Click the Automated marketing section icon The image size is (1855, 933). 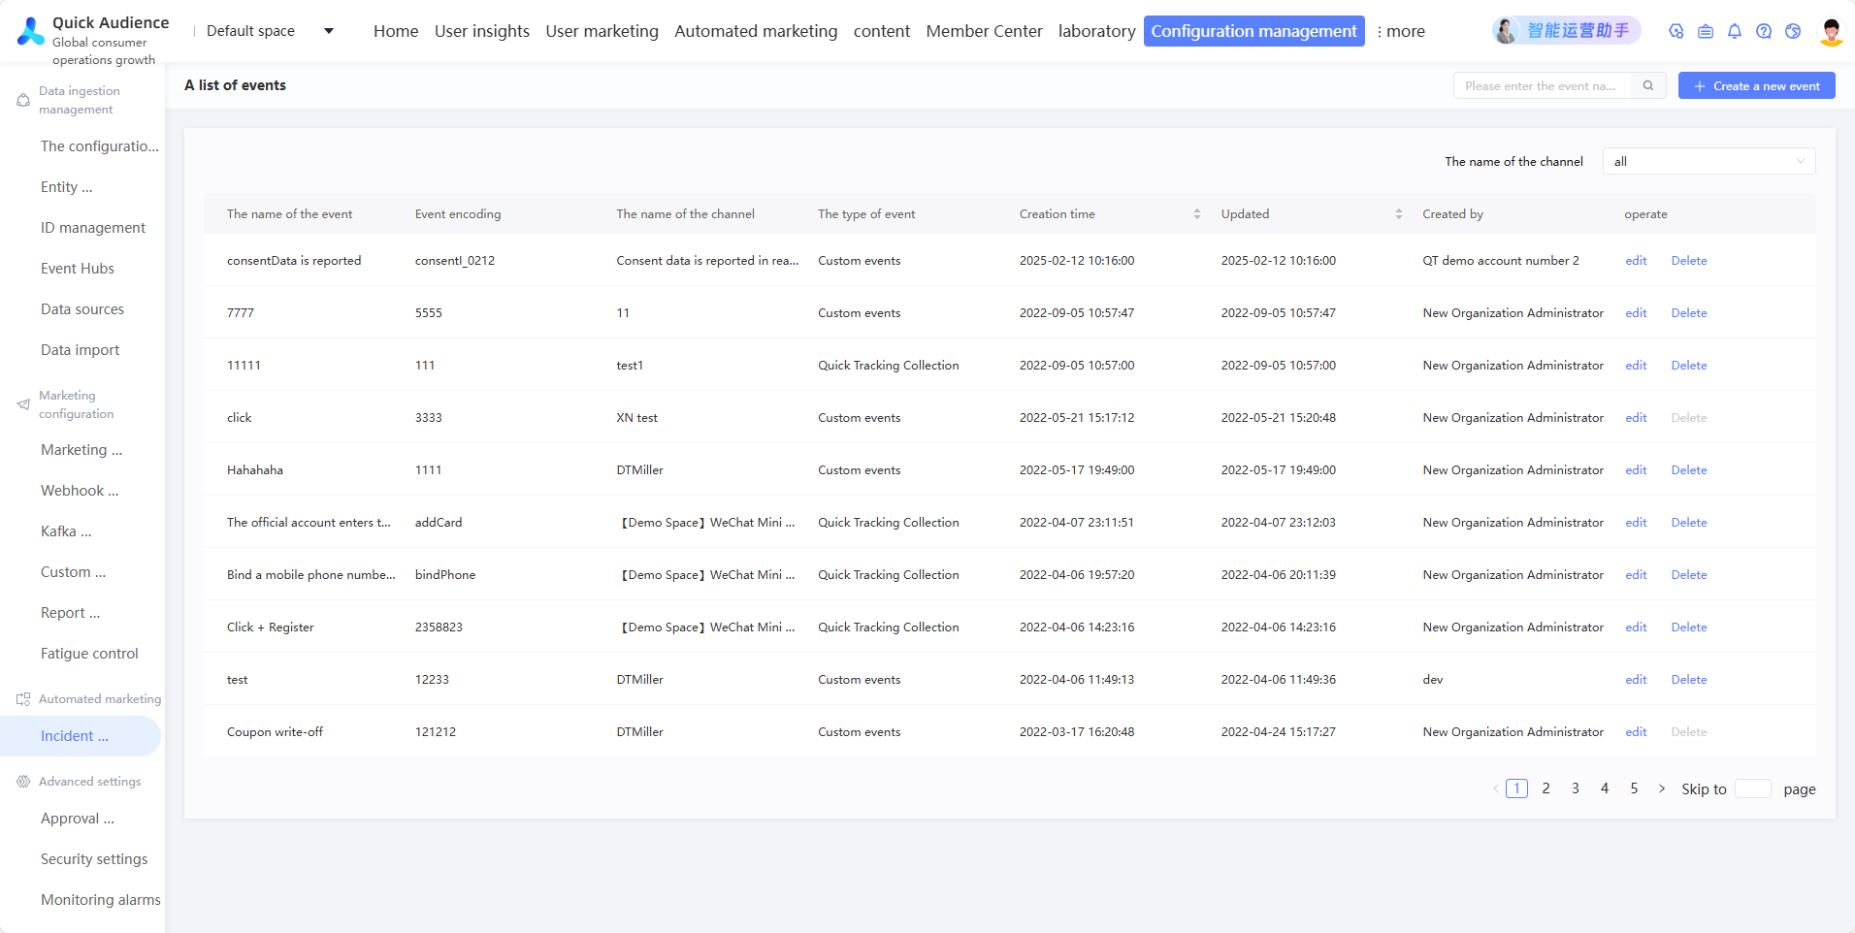pyautogui.click(x=23, y=698)
